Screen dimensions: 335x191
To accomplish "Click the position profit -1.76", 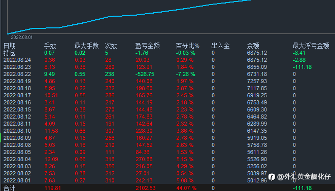I will pyautogui.click(x=142, y=53).
